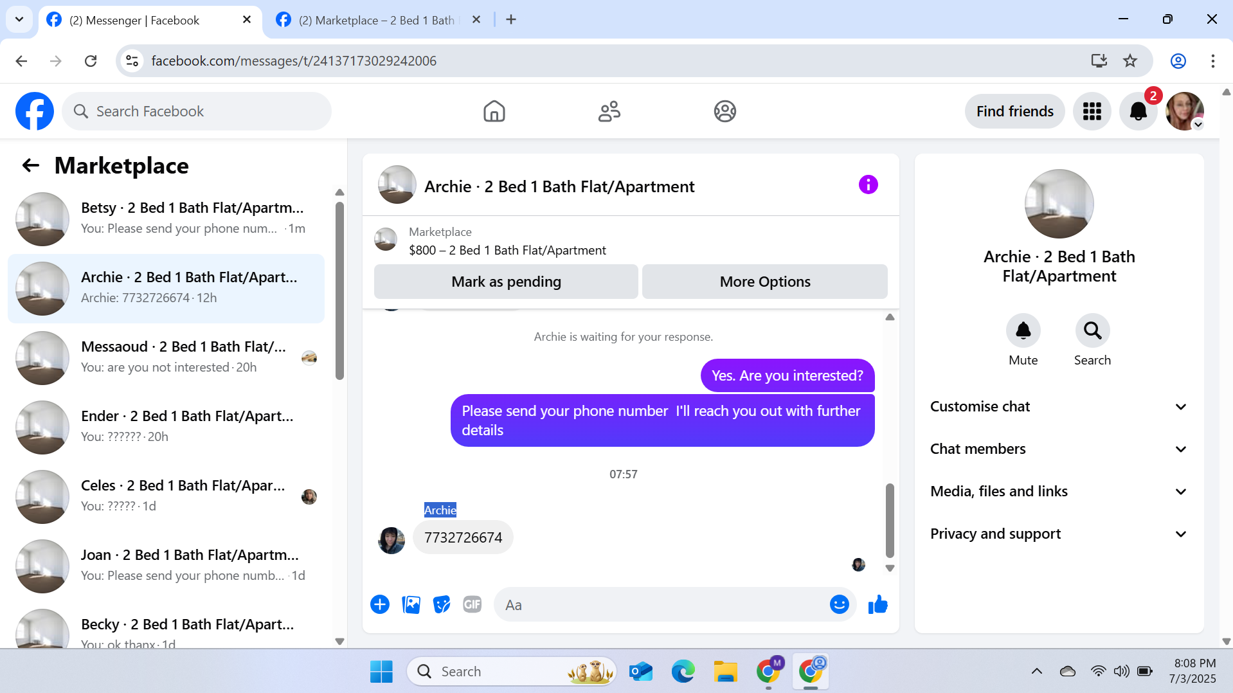Click the 7732726674 message bubble
Screen dimensions: 1233x693
(x=463, y=537)
